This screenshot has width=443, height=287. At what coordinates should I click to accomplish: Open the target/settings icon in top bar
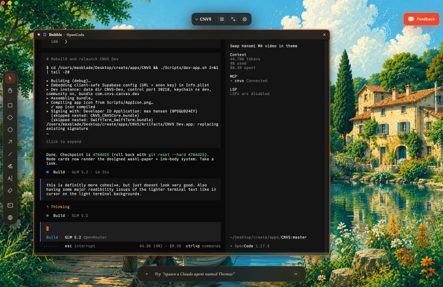click(x=245, y=19)
